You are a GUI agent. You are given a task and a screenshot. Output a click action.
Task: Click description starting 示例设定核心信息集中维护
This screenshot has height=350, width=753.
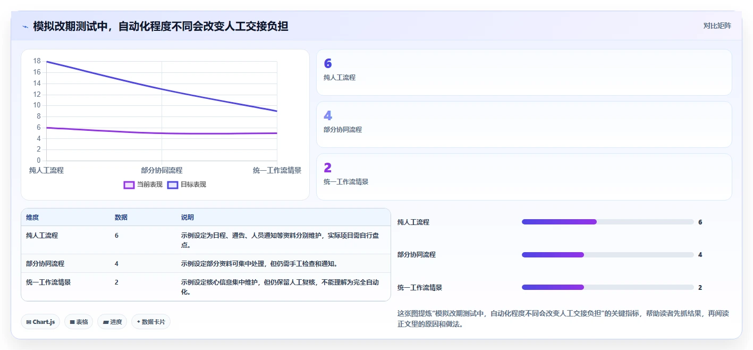point(280,287)
